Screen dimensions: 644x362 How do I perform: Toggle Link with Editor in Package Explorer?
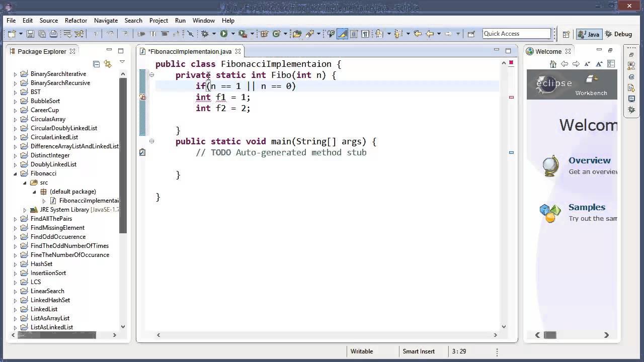[108, 64]
